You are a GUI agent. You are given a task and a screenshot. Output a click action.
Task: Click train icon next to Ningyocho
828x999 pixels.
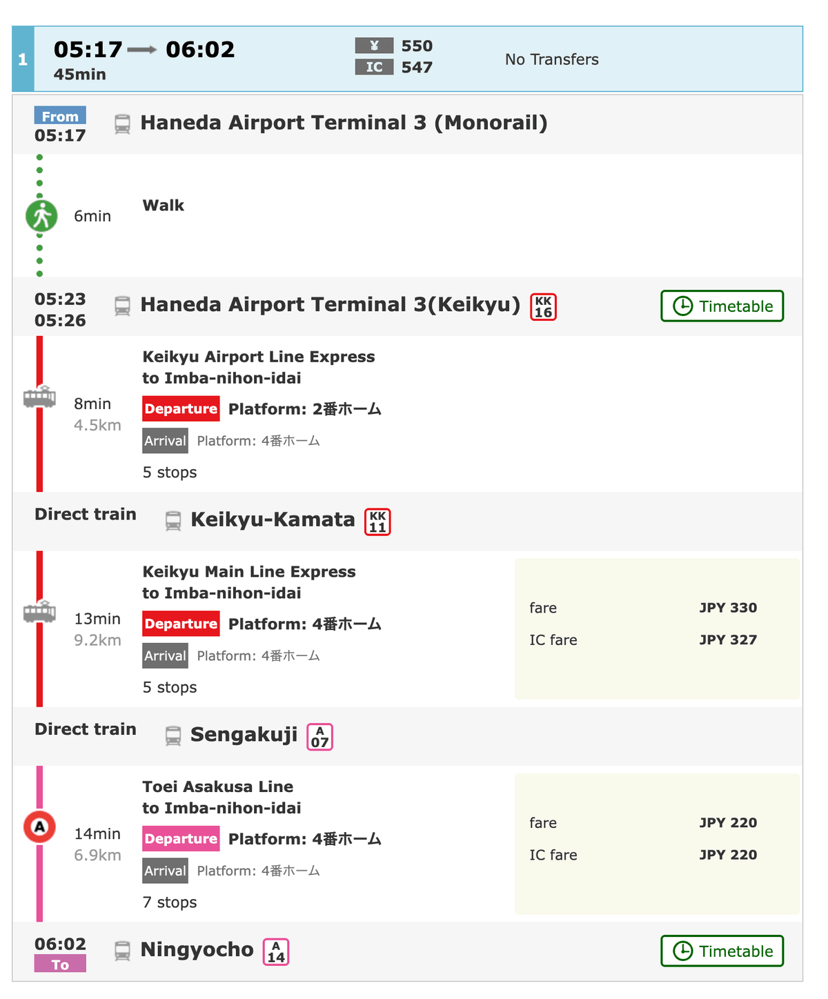point(122,951)
